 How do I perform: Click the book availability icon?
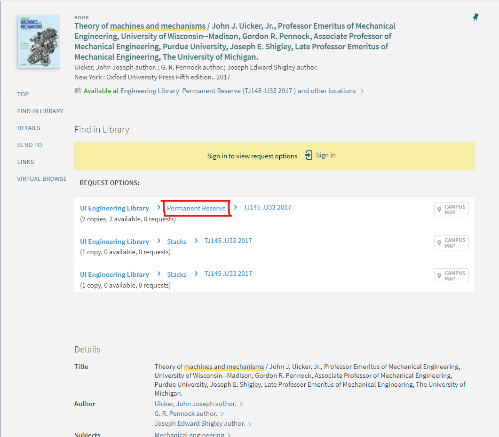coord(78,91)
